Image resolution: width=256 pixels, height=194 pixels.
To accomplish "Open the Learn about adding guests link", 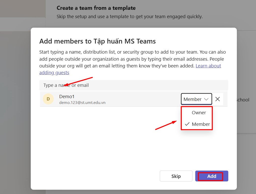I will coord(208,66).
